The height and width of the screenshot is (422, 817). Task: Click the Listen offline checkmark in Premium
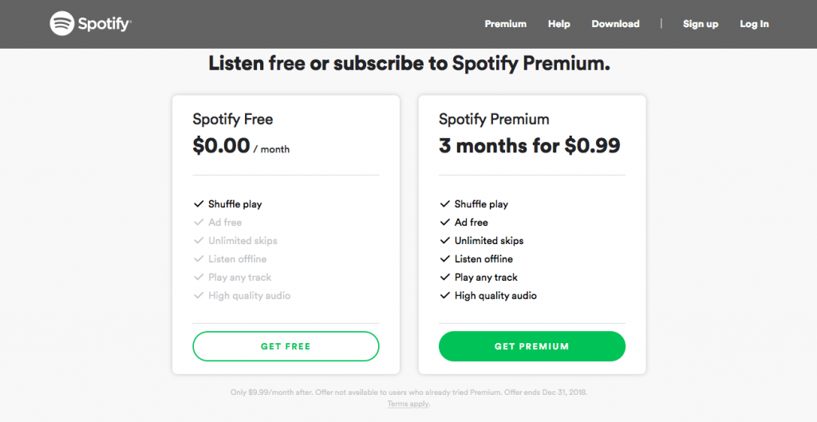[x=444, y=258]
